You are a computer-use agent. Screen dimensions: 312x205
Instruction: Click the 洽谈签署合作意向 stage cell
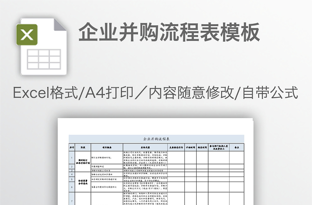click(x=83, y=182)
